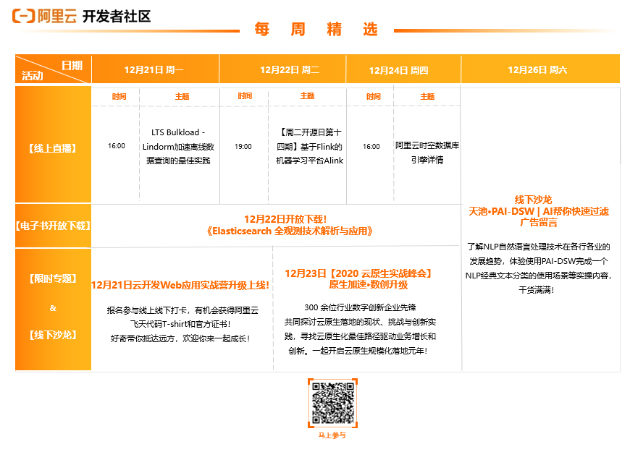Open 天池•PAI-DSW AI帮你快速过滤 headline
The image size is (630, 452).
coord(539,212)
